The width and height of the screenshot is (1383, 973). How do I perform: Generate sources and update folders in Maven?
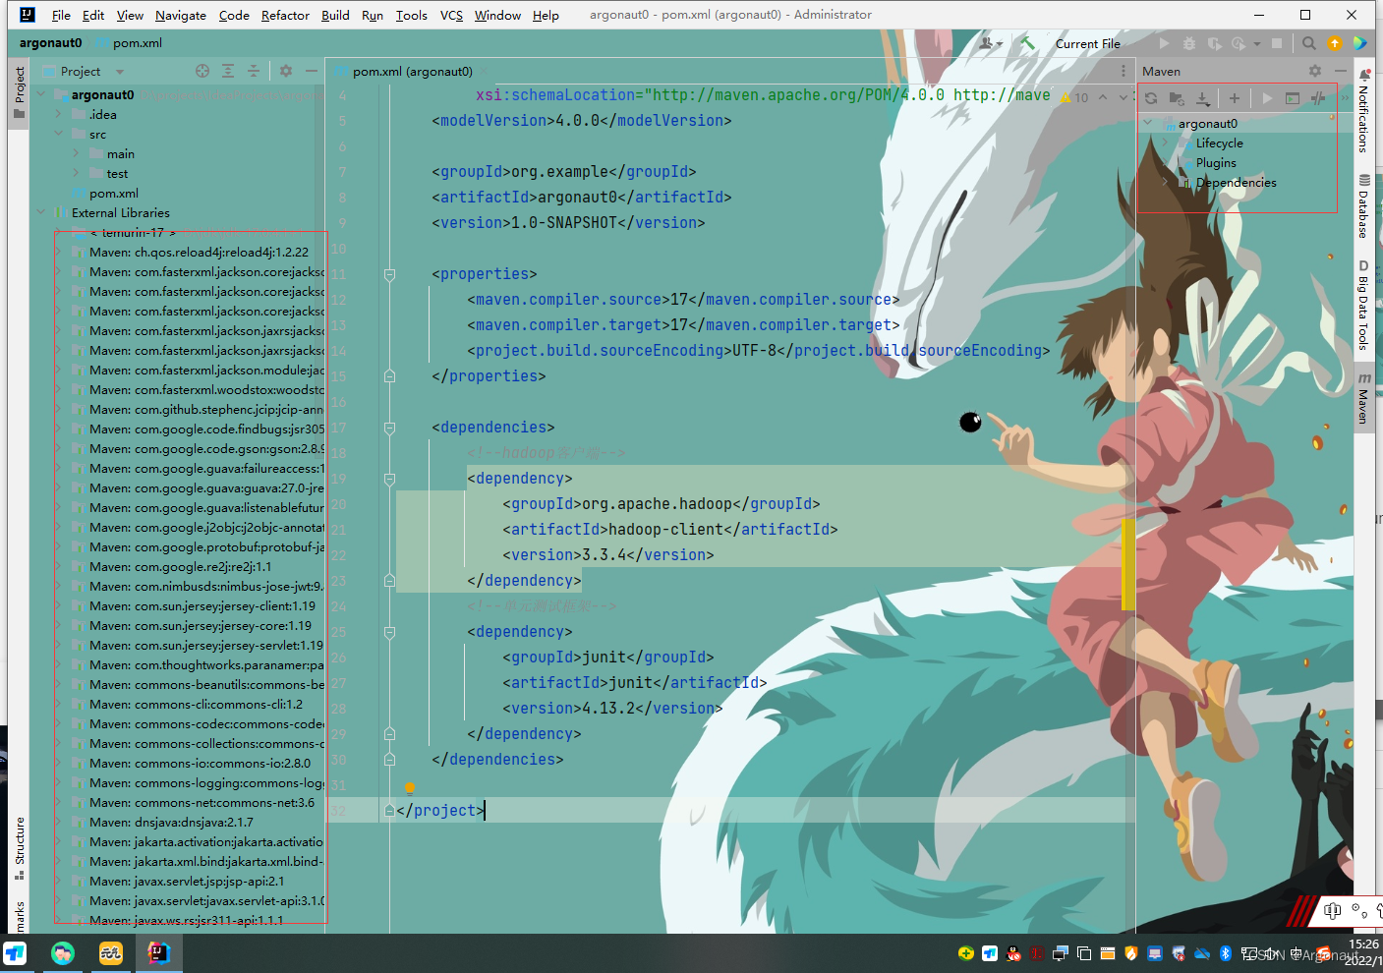(1177, 98)
